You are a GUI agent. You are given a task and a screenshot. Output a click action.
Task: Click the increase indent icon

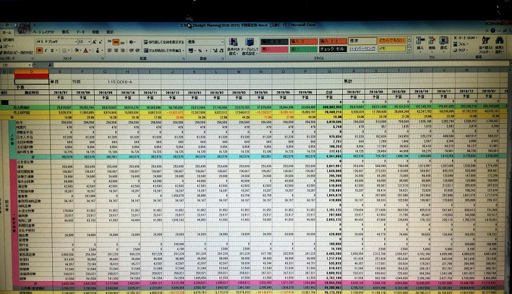pyautogui.click(x=137, y=51)
